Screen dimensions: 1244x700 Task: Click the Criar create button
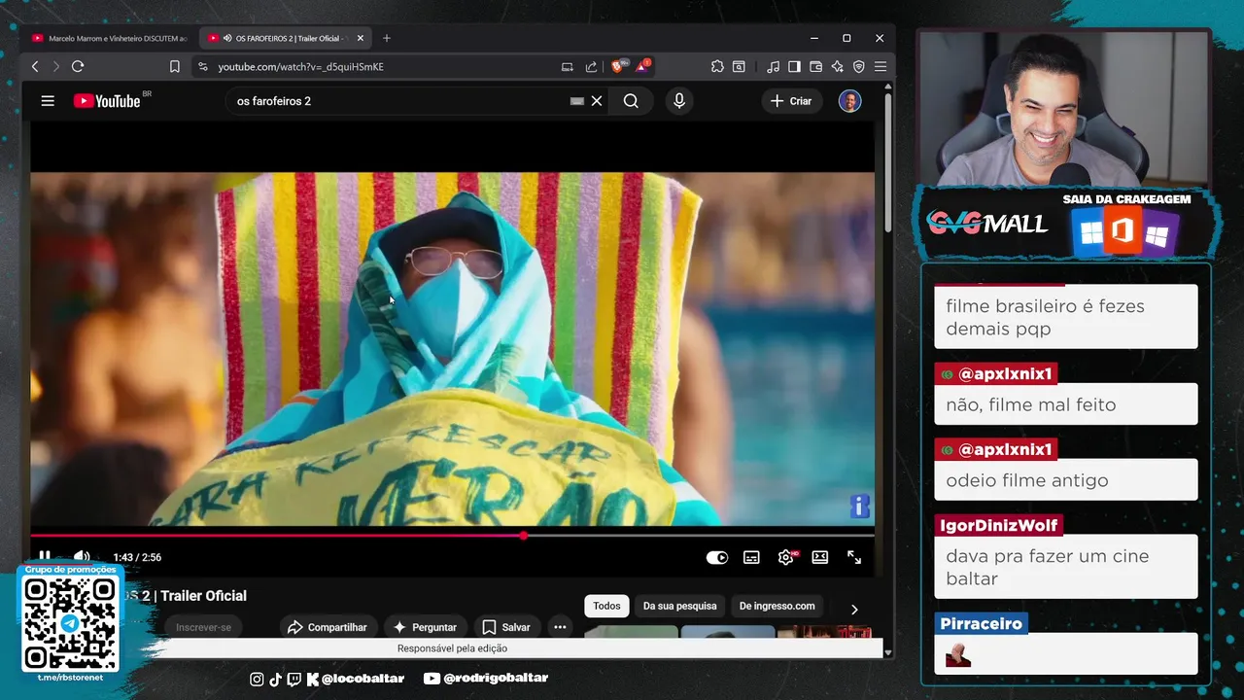tap(790, 101)
